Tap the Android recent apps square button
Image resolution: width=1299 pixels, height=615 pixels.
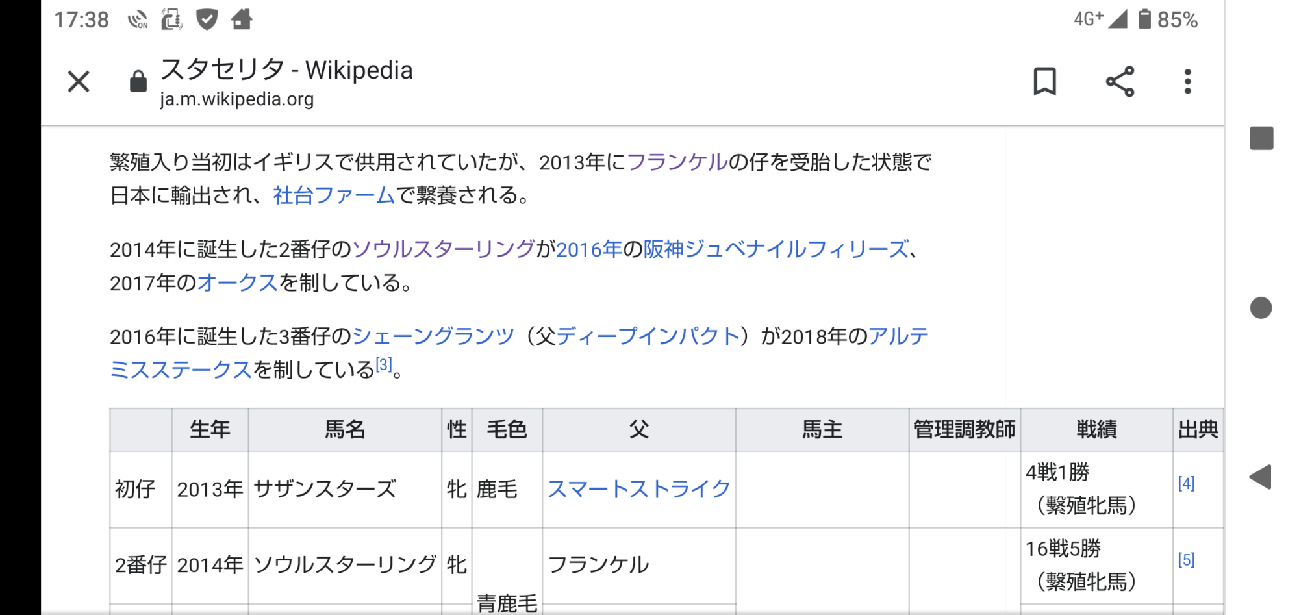1261,138
